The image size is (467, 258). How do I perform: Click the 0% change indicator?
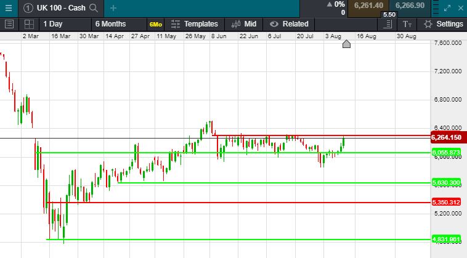[x=336, y=4]
